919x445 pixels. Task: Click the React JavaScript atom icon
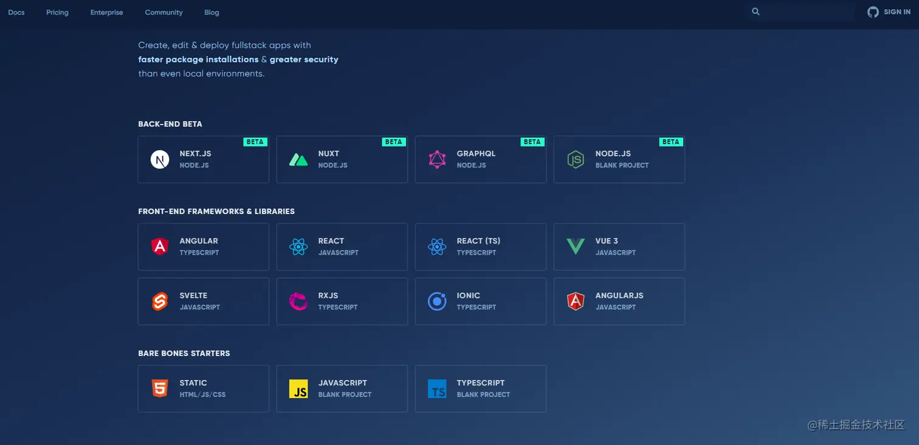(298, 246)
